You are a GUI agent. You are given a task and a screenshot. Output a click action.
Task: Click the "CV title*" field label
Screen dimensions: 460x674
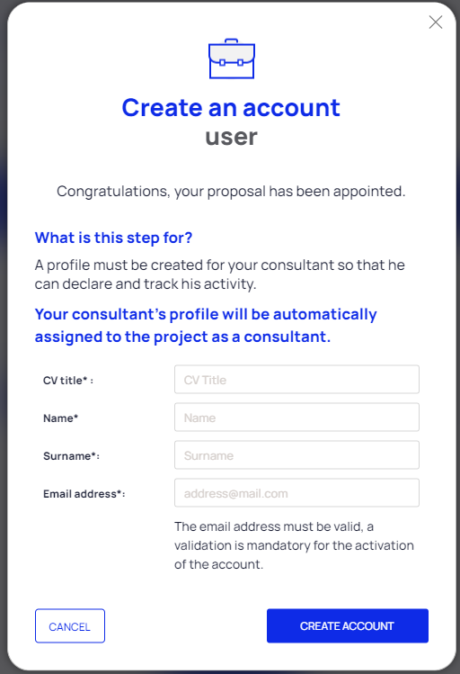[68, 381]
